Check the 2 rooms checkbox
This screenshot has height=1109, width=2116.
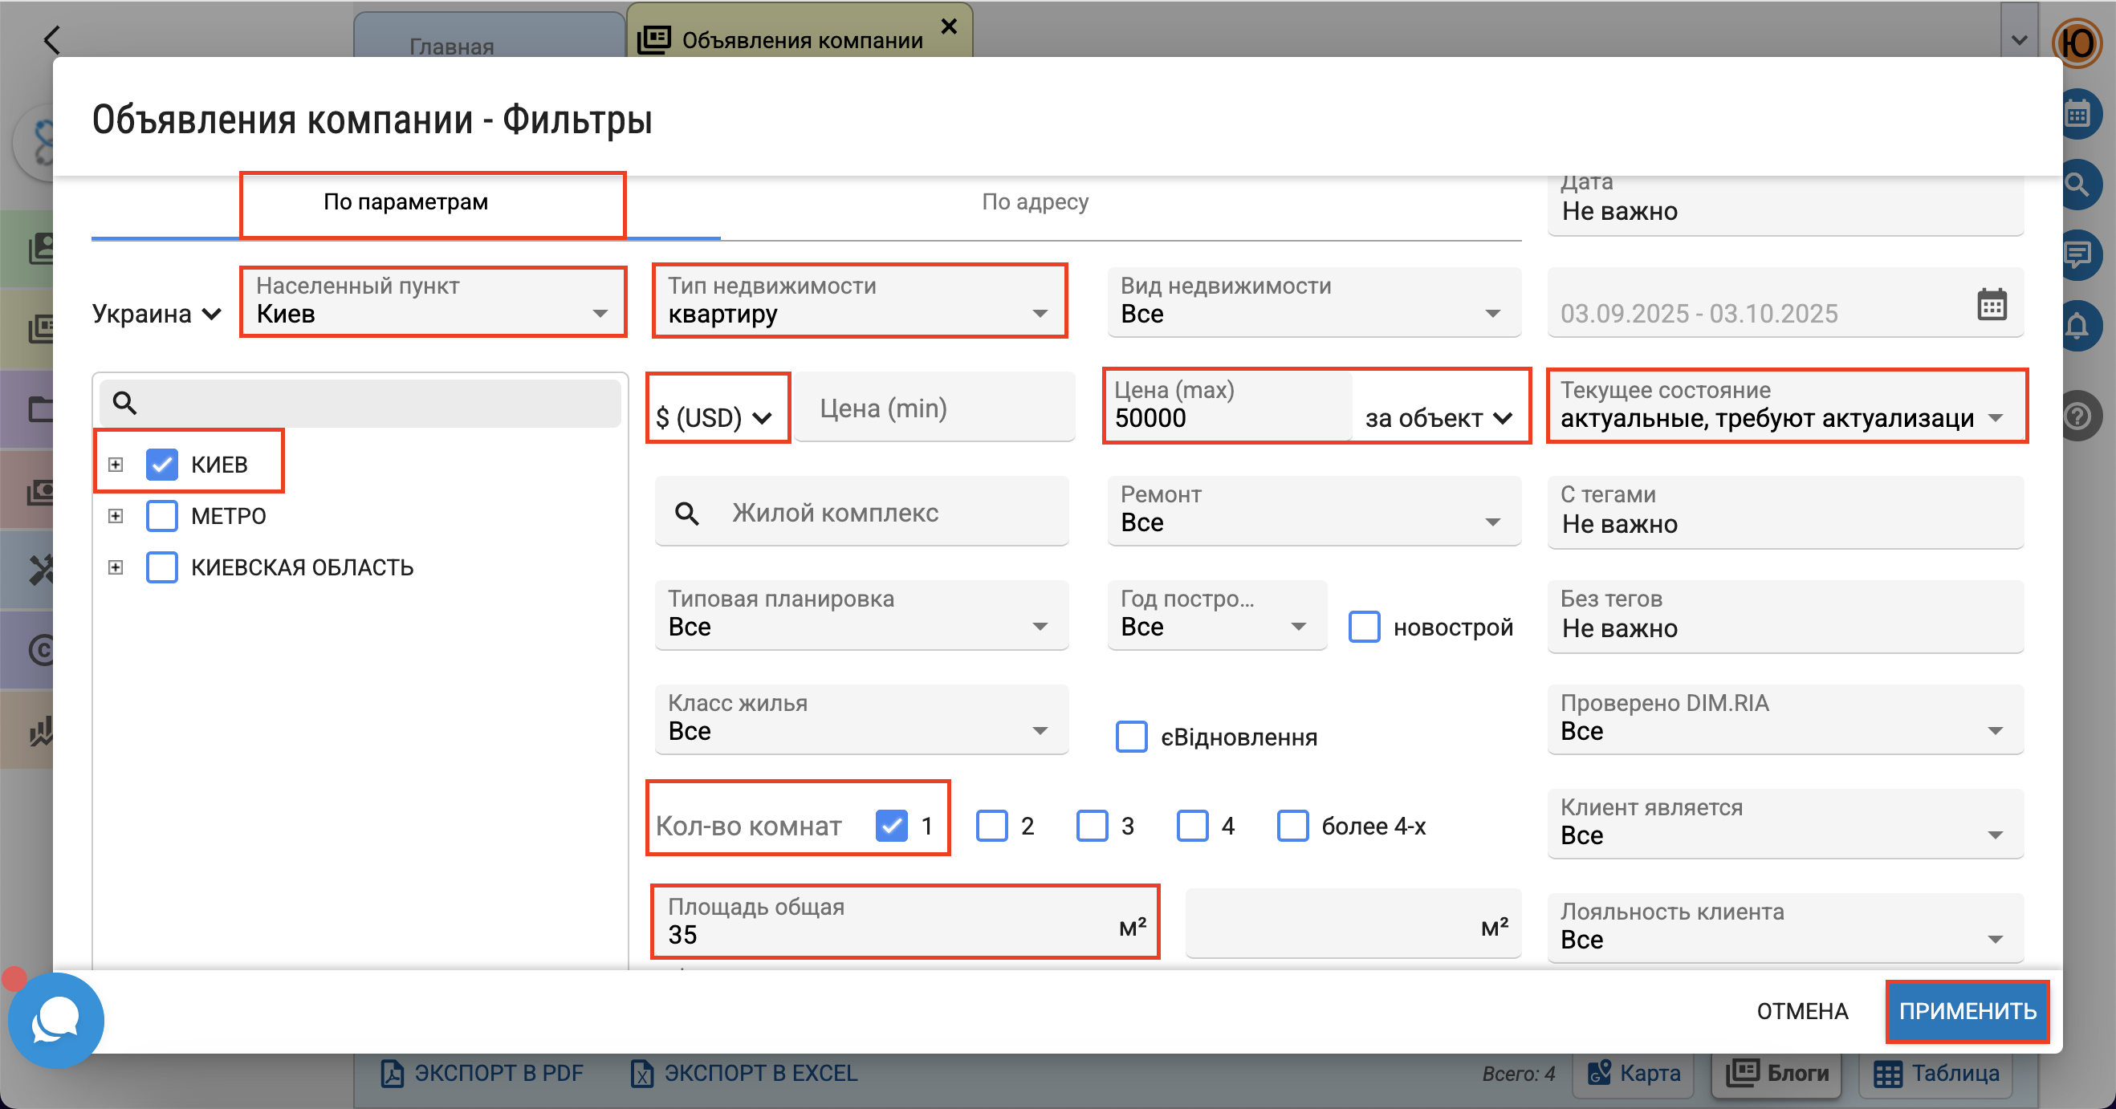point(991,826)
